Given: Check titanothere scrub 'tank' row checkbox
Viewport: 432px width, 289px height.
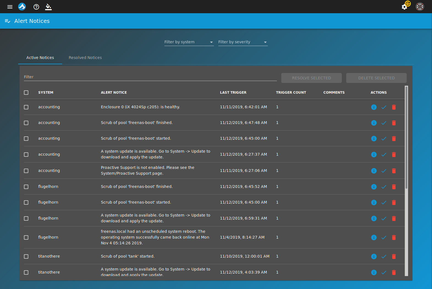Looking at the screenshot, I should [x=26, y=256].
